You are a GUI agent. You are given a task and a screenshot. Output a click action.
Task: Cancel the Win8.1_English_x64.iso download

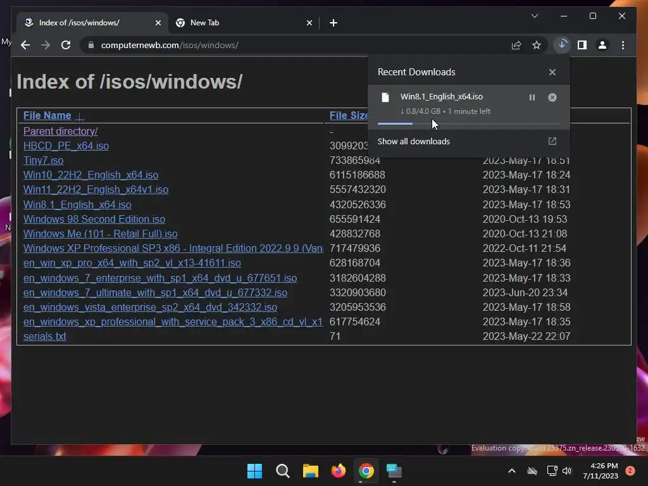coord(552,97)
